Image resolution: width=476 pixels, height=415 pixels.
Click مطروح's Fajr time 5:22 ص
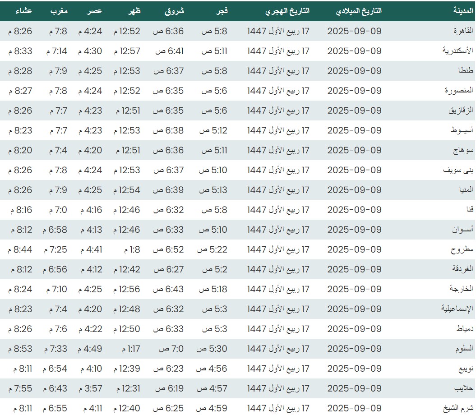pos(213,249)
